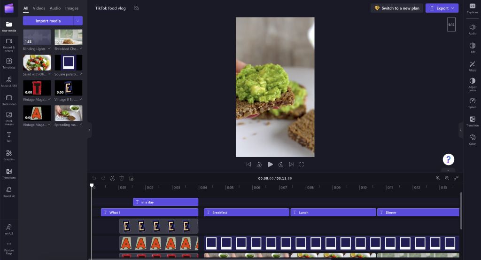This screenshot has width=481, height=260.
Task: Switch to the Audio tab
Action: click(55, 8)
